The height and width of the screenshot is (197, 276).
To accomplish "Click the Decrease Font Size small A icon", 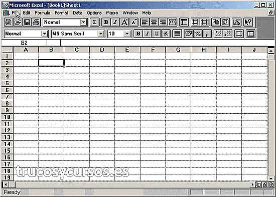I will tap(133, 22).
